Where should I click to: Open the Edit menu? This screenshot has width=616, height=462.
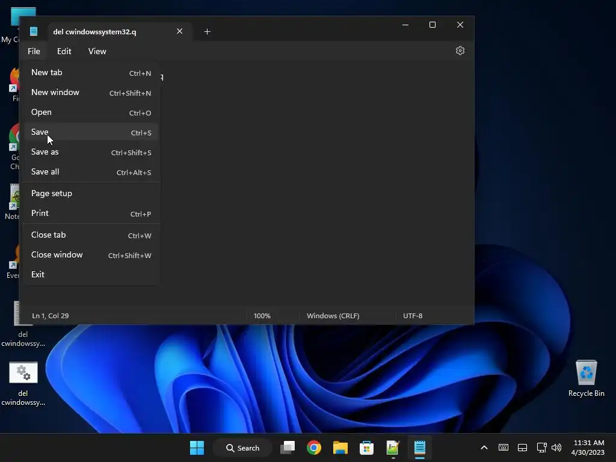tap(64, 52)
